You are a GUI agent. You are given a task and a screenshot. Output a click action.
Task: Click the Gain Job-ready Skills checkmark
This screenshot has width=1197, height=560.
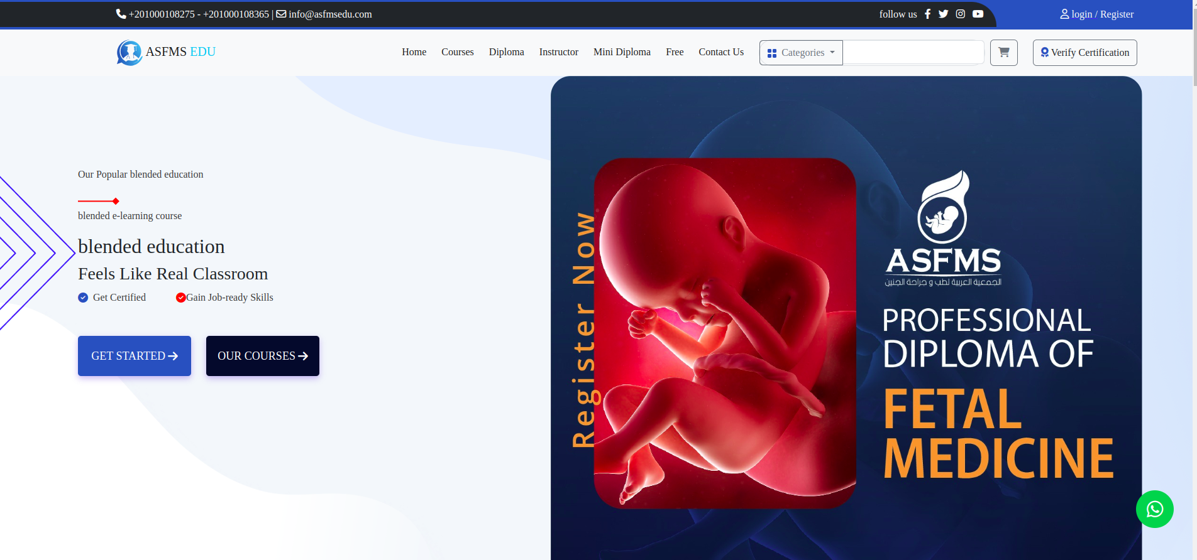(x=180, y=298)
